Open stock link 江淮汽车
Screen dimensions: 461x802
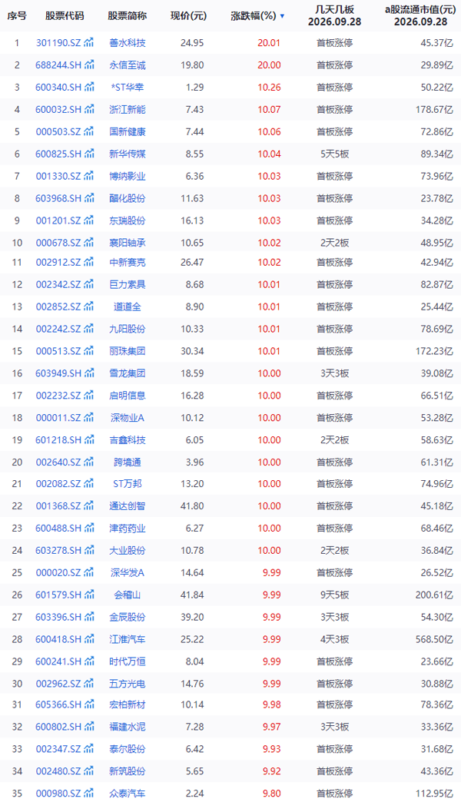(x=128, y=639)
